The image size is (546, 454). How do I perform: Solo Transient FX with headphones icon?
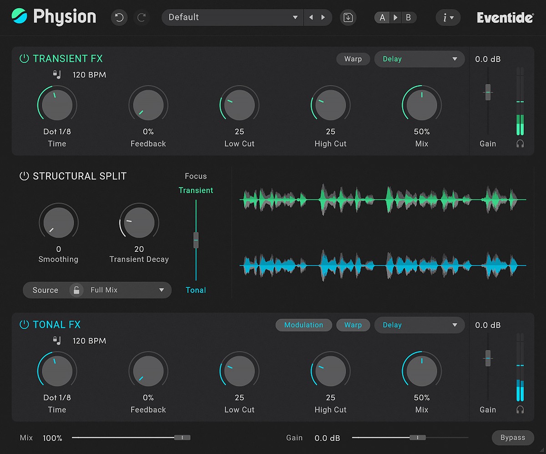tap(520, 144)
